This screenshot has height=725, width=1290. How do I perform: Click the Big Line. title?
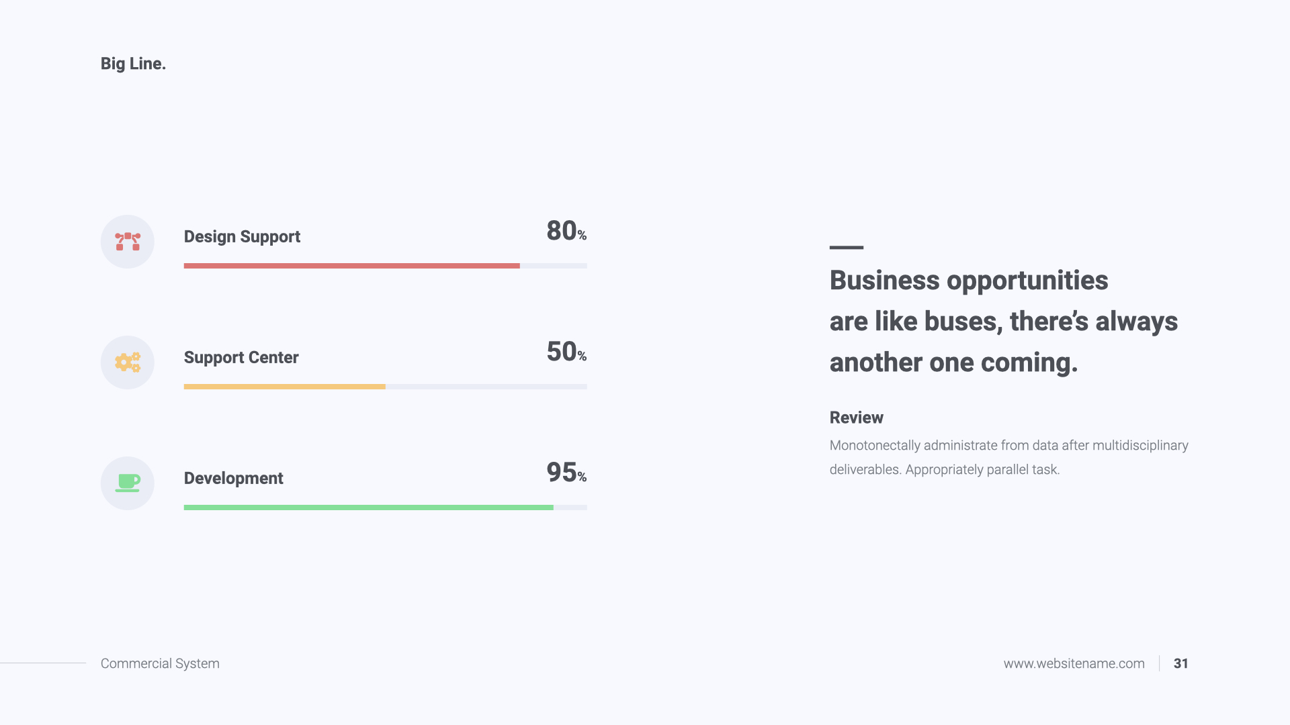[133, 64]
